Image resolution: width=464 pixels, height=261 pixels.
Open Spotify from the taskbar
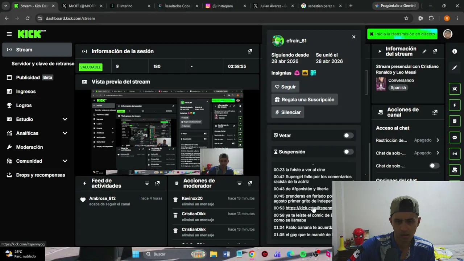click(x=303, y=254)
